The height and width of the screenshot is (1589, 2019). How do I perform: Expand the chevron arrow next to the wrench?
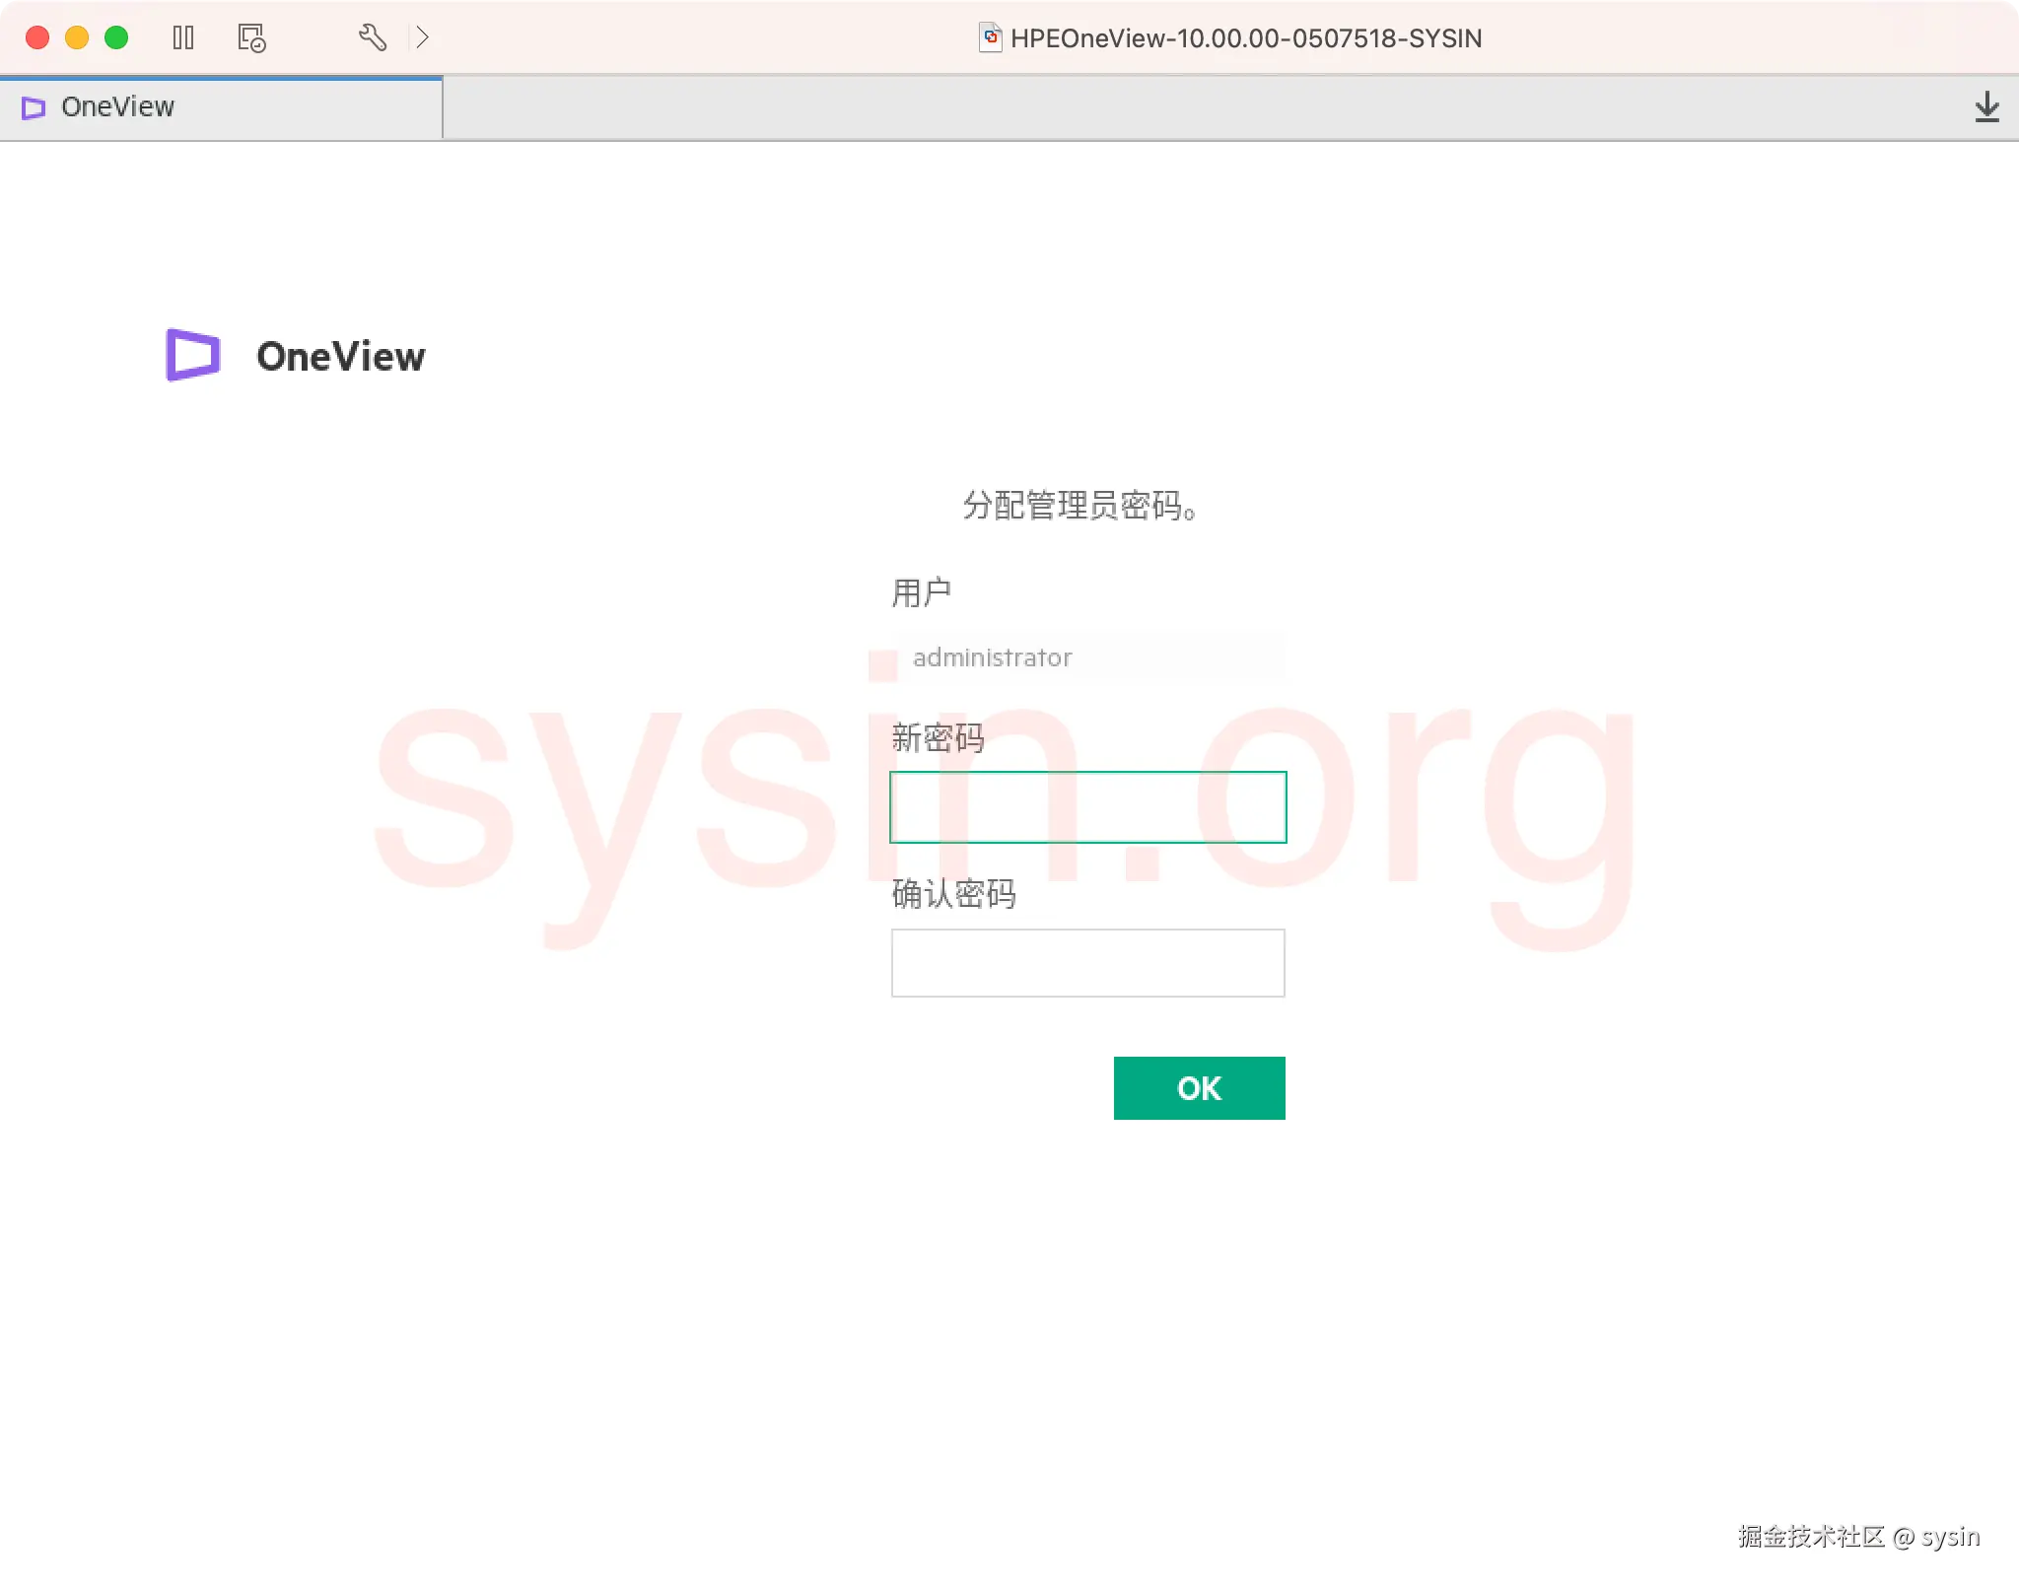click(424, 37)
